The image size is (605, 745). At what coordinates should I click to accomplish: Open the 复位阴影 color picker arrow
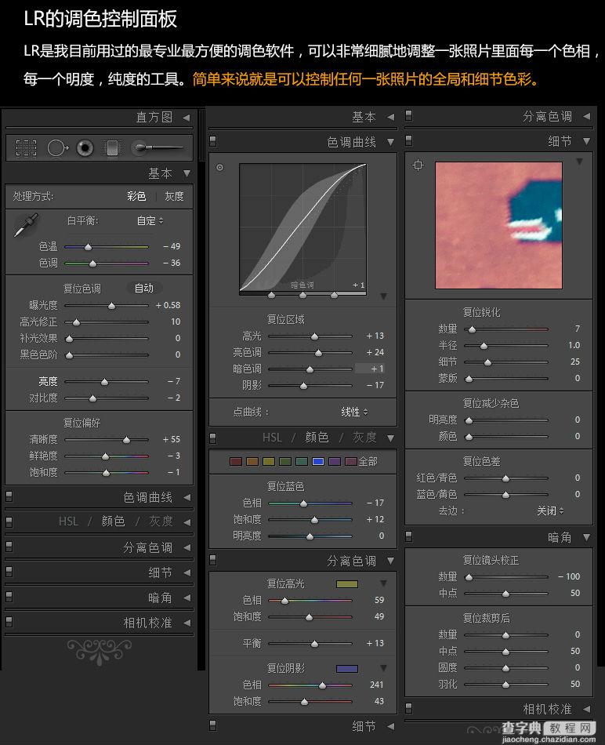[383, 668]
